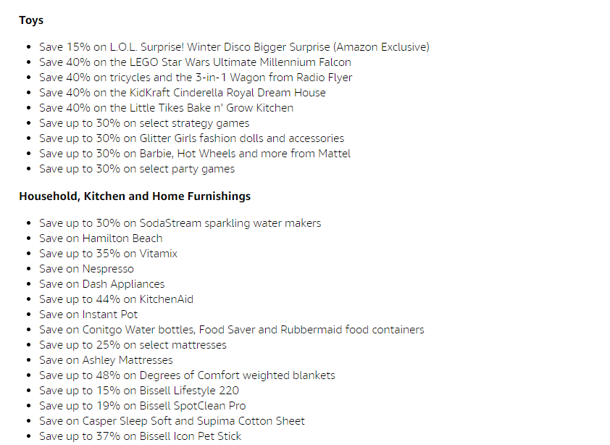Viewport: 610px width, 445px height.
Task: Click Household, Kitchen and Home Furnishings heading
Action: tap(135, 196)
